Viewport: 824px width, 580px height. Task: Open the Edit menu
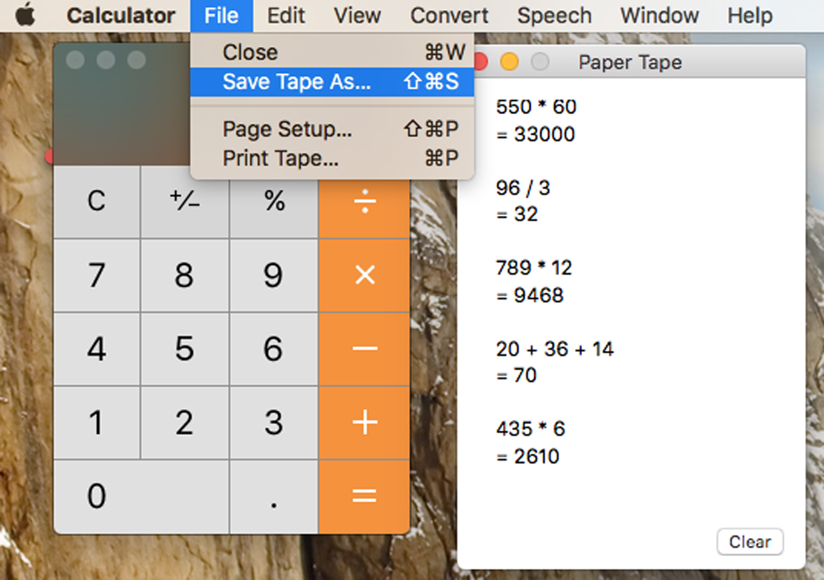point(286,15)
